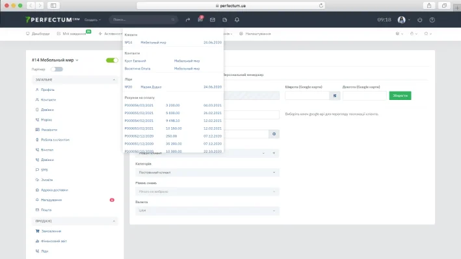Viewport: 461px width, 259px height.
Task: Click the user avatar in header
Action: click(401, 19)
